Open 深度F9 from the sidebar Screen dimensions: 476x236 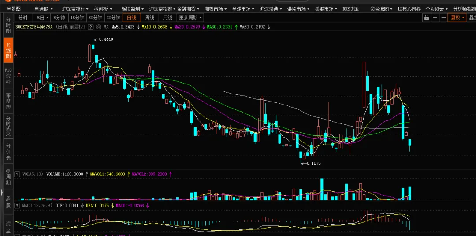8,101
